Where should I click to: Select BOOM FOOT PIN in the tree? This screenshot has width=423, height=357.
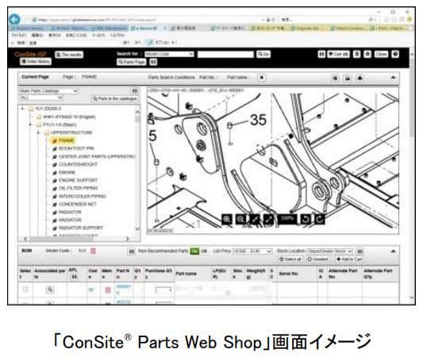click(x=73, y=148)
